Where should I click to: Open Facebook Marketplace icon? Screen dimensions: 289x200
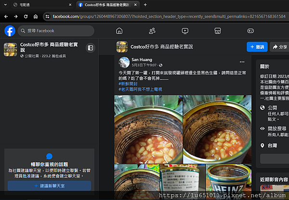point(218,31)
